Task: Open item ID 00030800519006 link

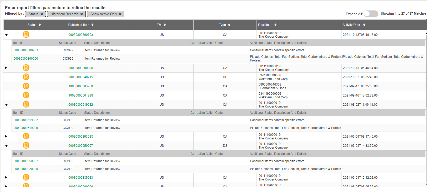Action: 26,128
